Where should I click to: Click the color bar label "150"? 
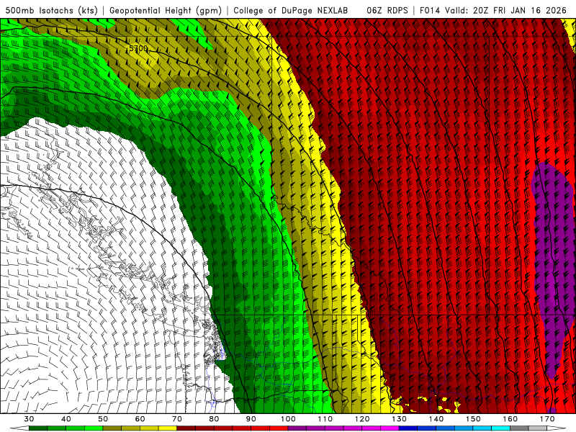[x=473, y=419]
